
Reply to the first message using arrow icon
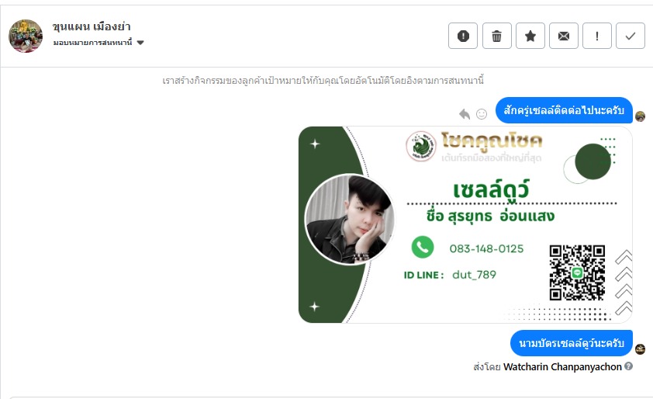tap(465, 114)
